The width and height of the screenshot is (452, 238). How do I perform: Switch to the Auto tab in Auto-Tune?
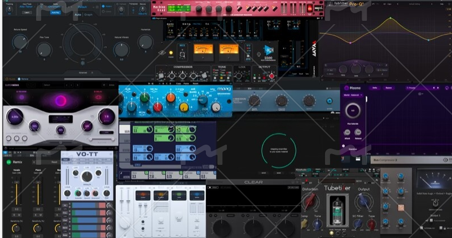78,15
